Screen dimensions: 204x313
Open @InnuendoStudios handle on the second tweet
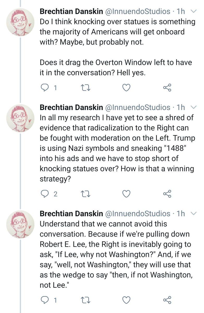click(137, 107)
